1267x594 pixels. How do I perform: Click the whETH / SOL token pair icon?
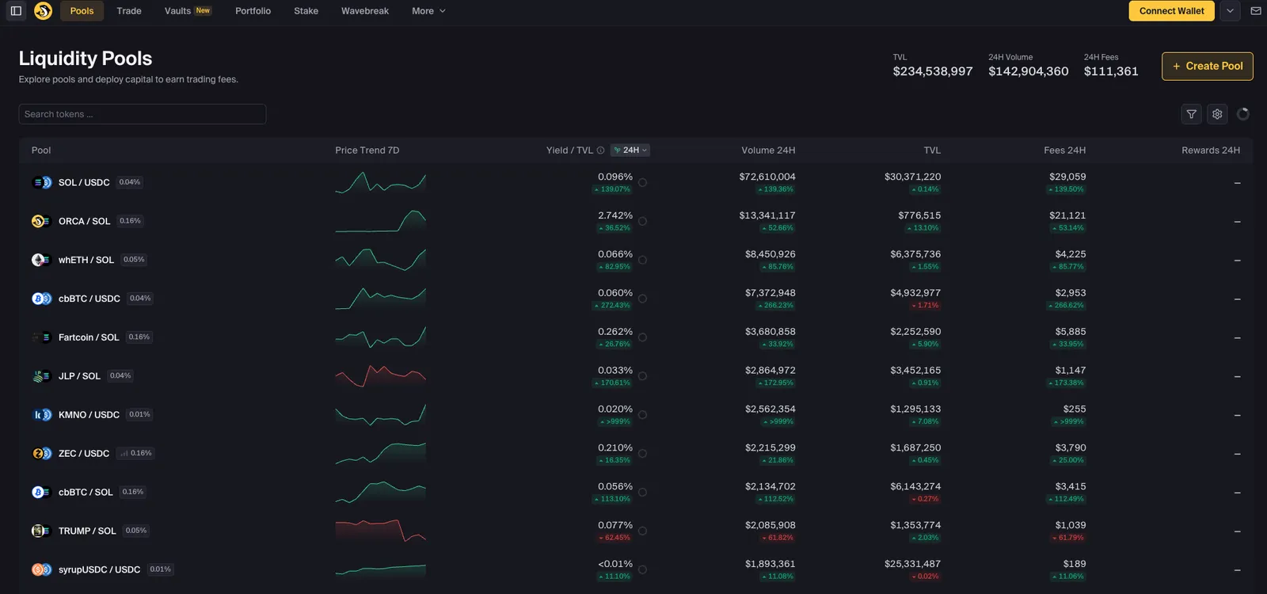42,260
